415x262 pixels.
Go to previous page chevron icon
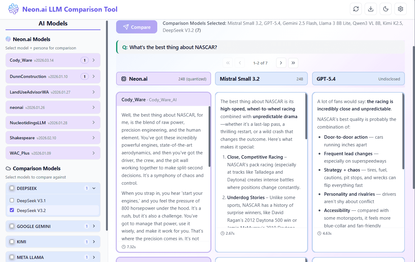pos(240,63)
